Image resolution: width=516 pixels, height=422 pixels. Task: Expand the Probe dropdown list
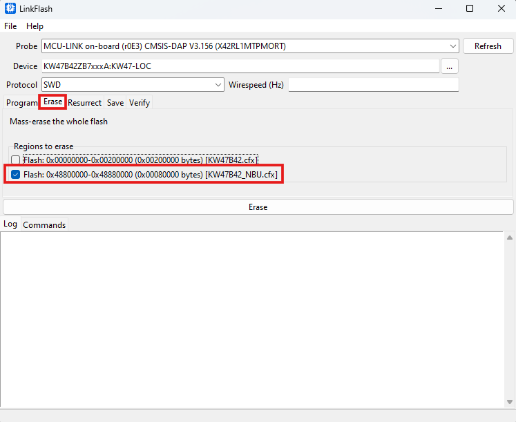click(453, 46)
